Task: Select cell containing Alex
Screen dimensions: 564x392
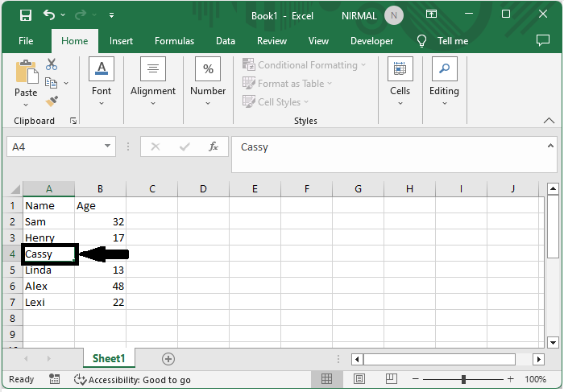Action: point(49,286)
